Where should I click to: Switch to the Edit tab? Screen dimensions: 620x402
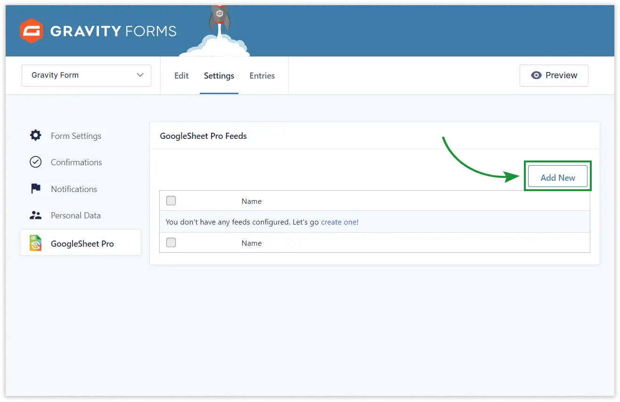click(181, 76)
